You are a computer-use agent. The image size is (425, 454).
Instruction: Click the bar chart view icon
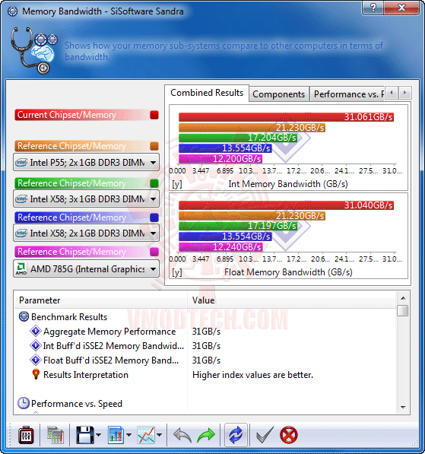[x=116, y=435]
